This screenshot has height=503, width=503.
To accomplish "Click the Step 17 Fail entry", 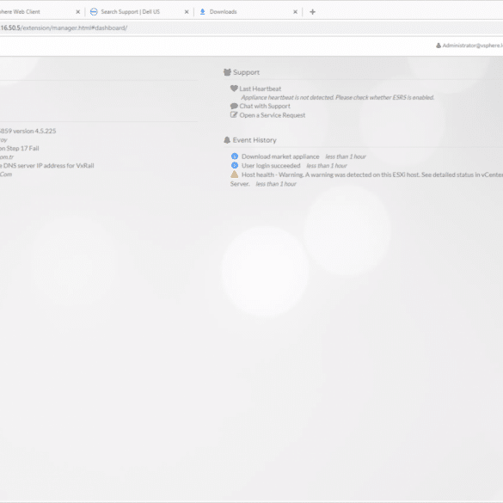I will (x=19, y=148).
